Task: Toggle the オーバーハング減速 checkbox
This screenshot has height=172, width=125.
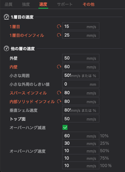Action: click(65, 127)
